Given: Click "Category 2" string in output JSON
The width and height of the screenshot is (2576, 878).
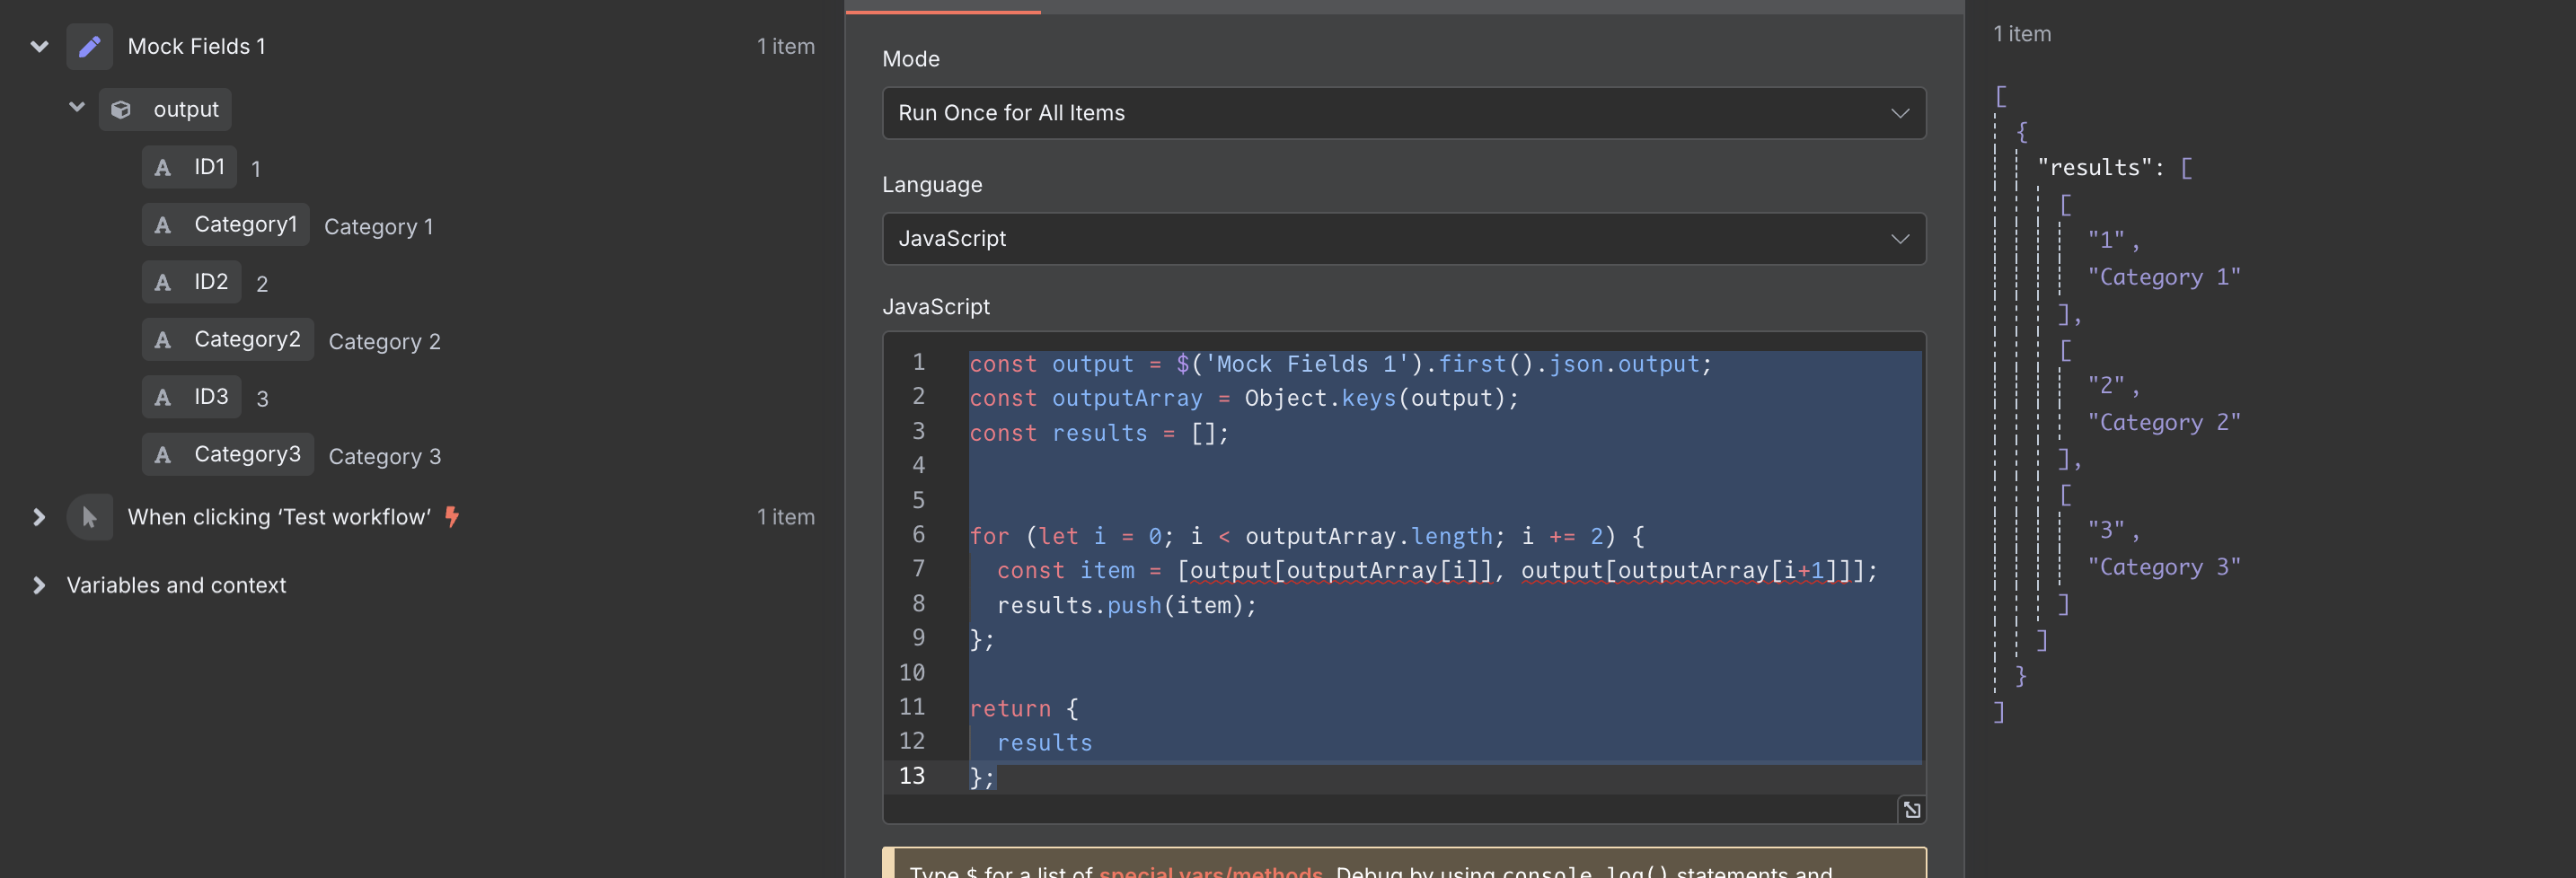Looking at the screenshot, I should coord(2164,422).
